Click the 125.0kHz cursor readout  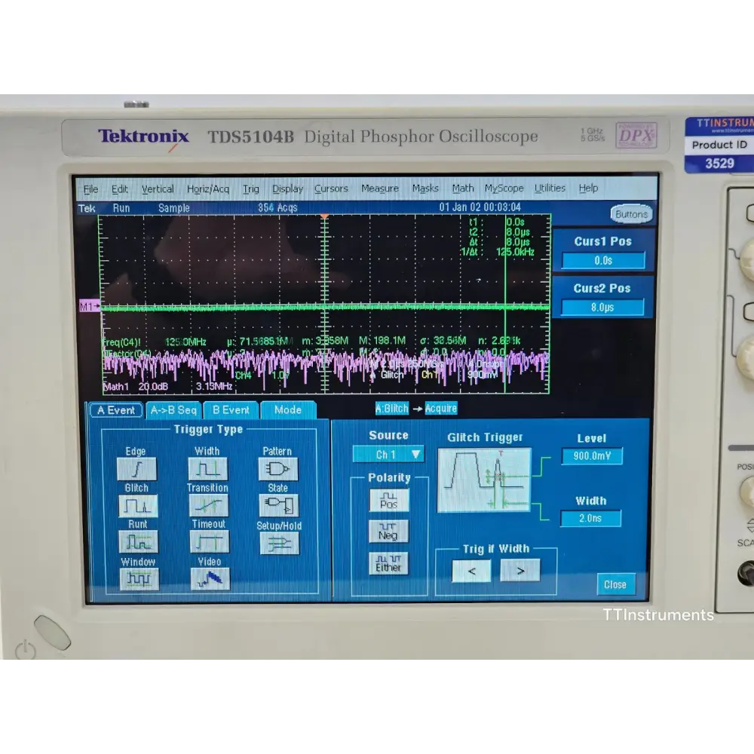pos(514,252)
